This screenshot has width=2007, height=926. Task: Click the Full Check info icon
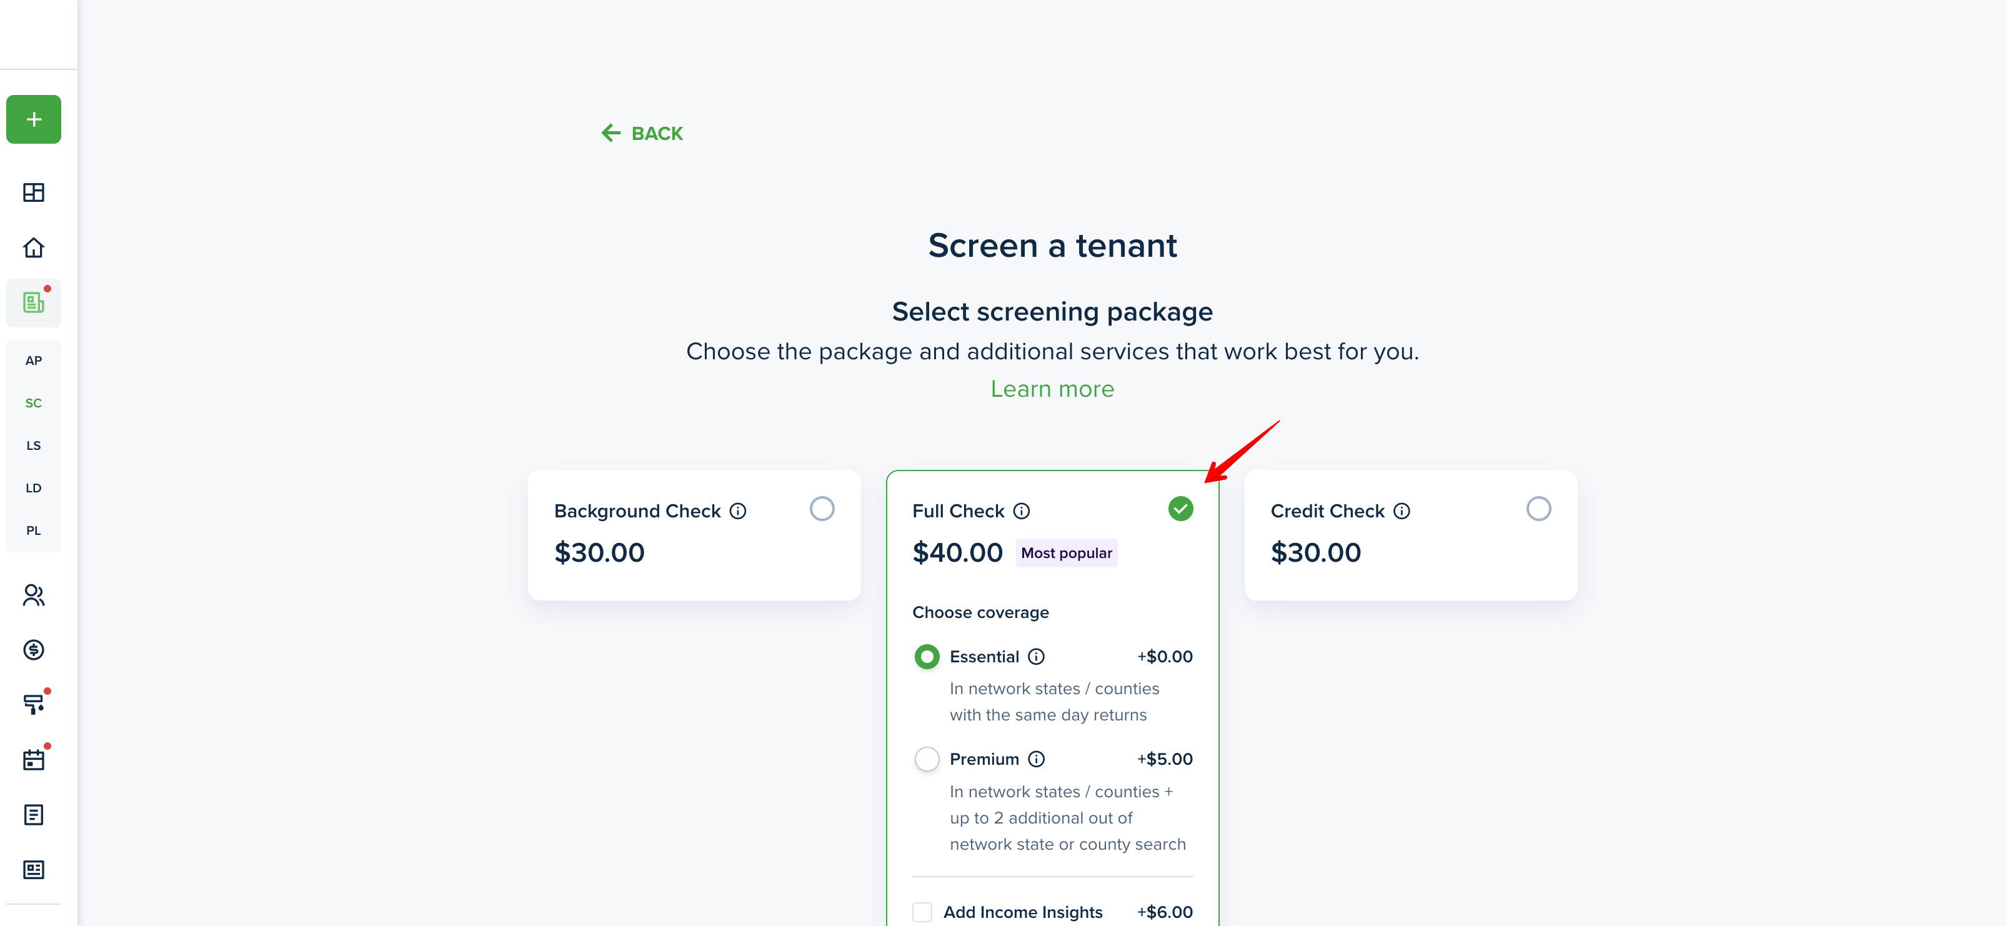pos(1022,511)
